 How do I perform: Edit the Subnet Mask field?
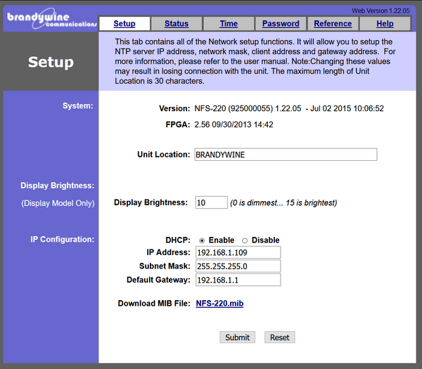tap(238, 266)
